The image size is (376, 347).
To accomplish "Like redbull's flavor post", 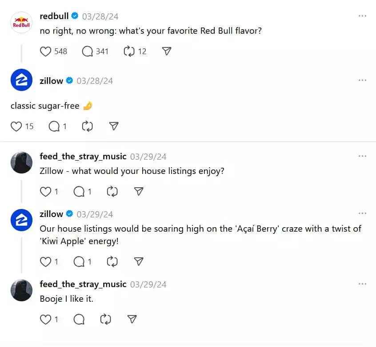I will pos(46,51).
